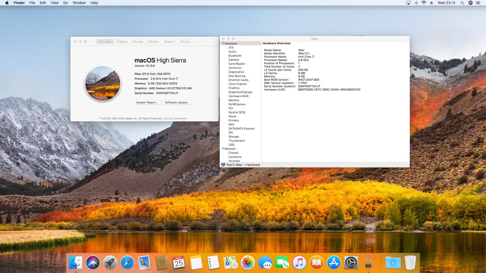
Task: Open Photos flower icon in Dock
Action: coord(248,262)
